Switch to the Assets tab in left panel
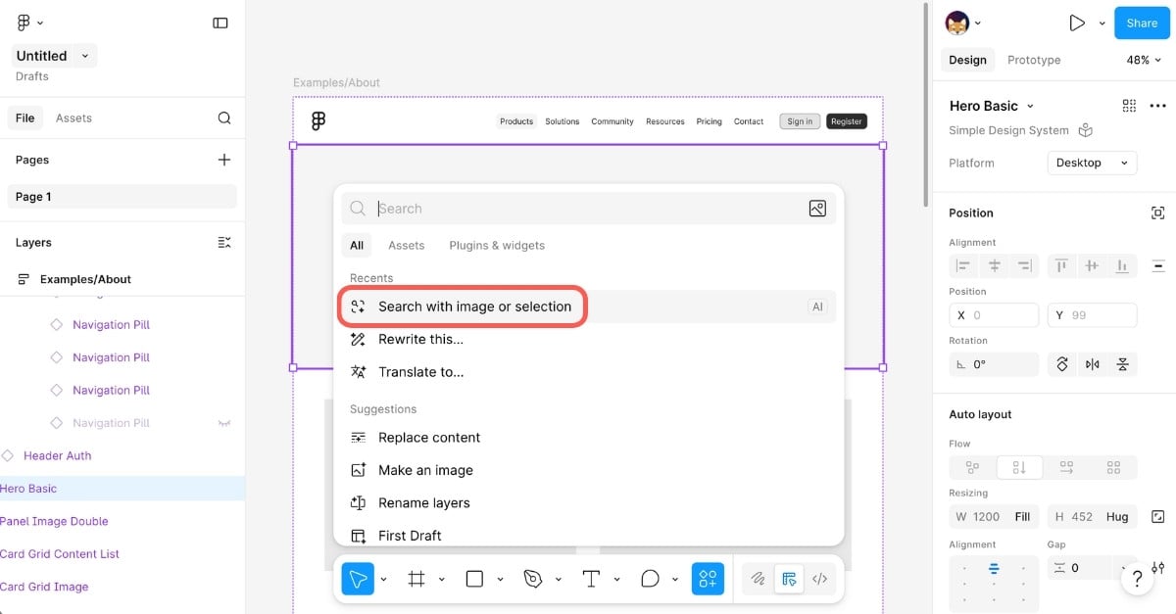 tap(73, 118)
